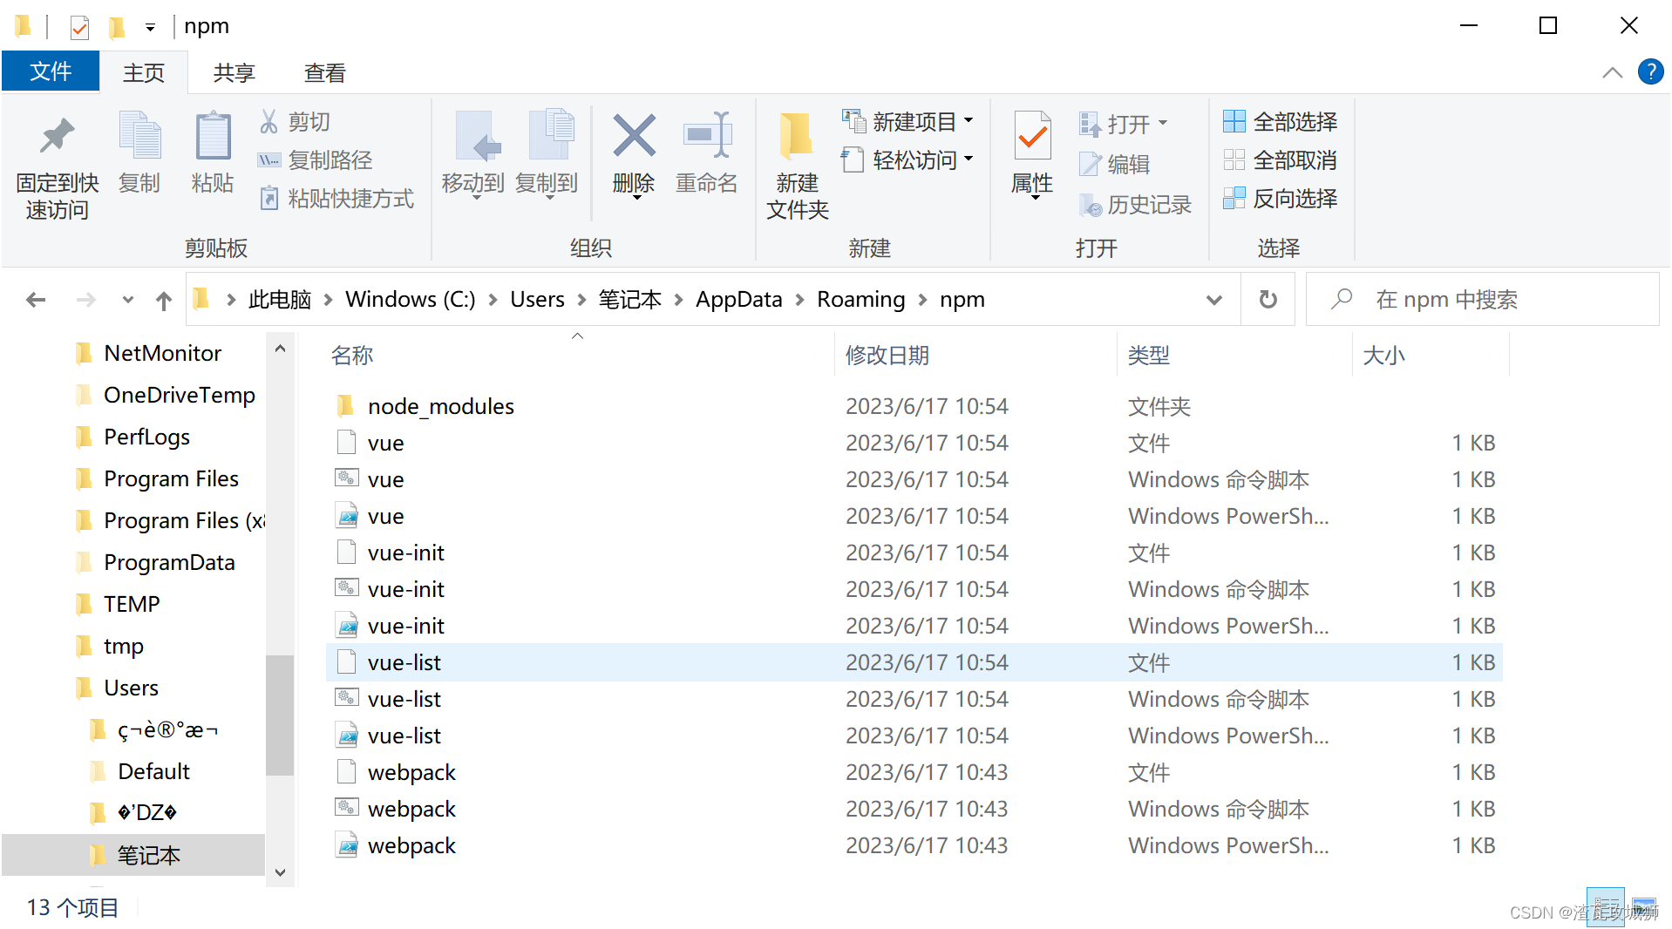
Task: Expand the Easy access (轻松访问) dropdown
Action: (969, 159)
